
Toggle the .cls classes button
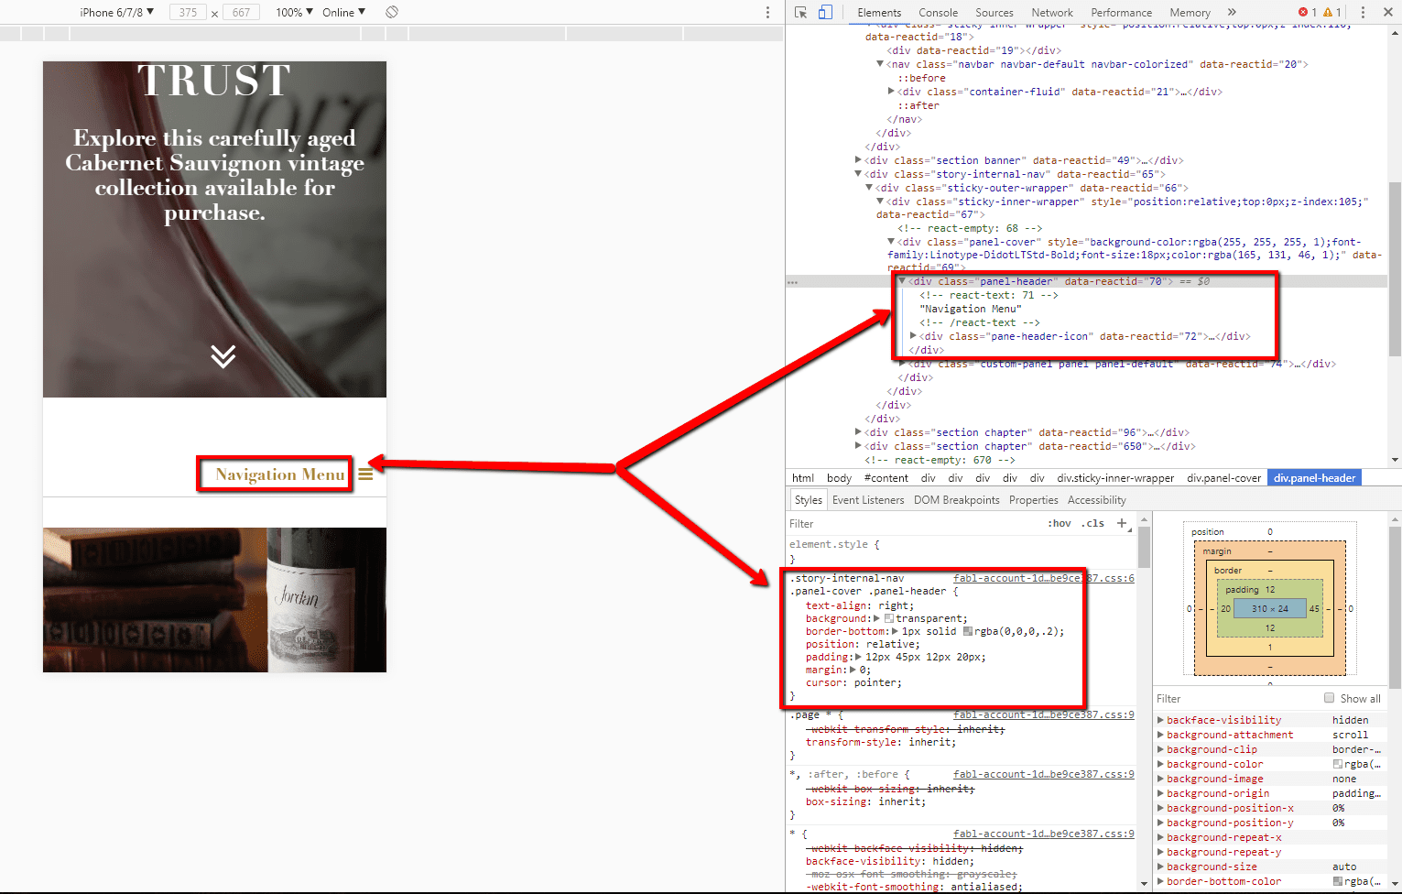1092,523
